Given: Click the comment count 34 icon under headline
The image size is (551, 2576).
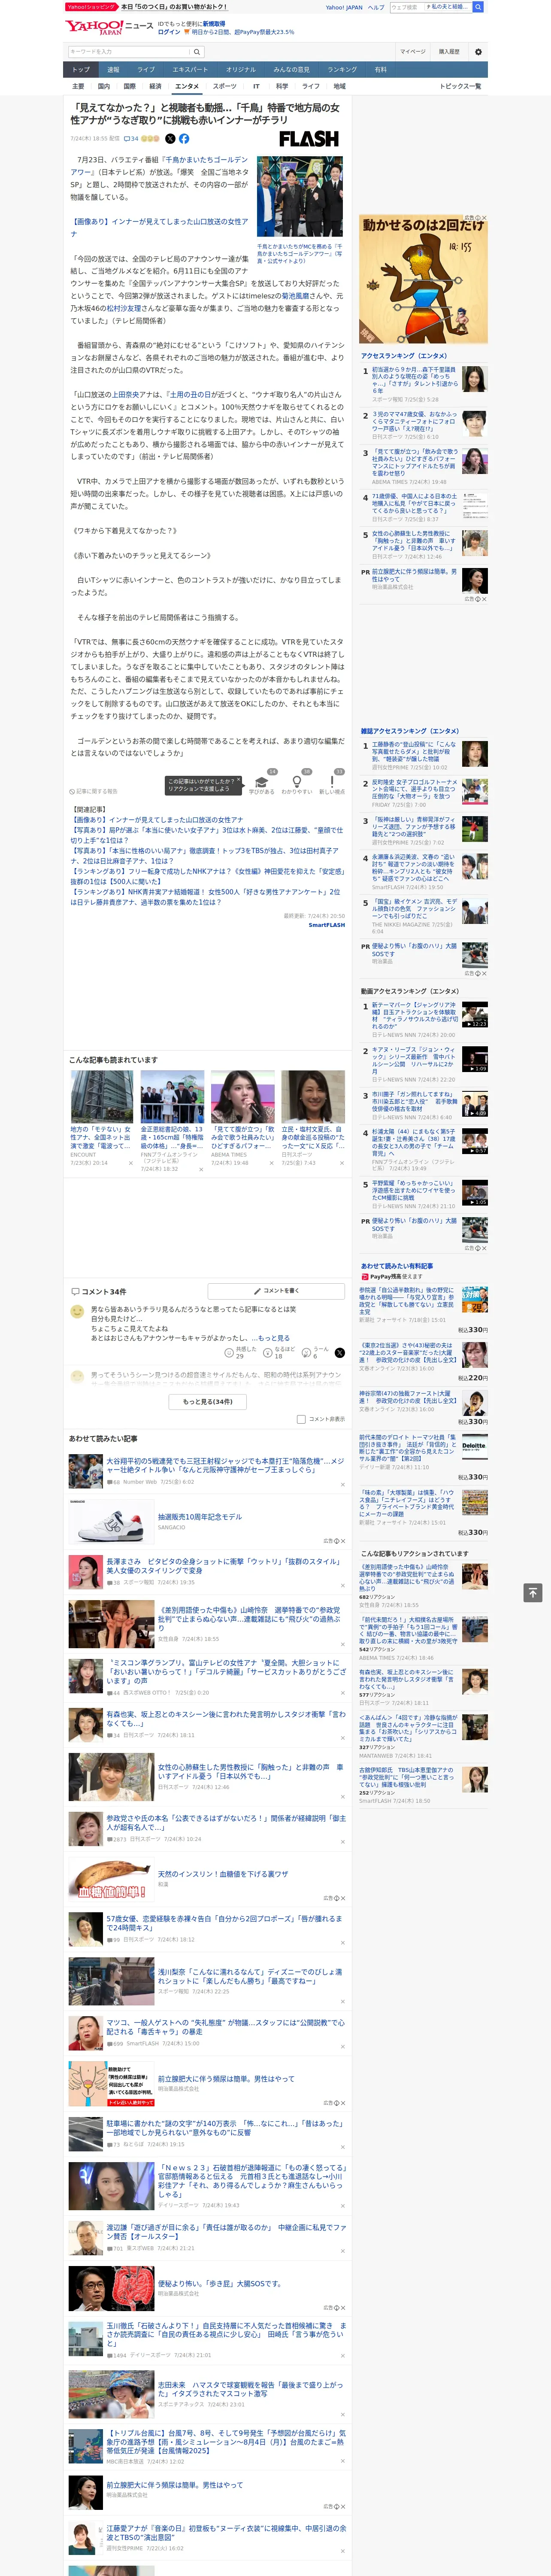Looking at the screenshot, I should pos(131,139).
